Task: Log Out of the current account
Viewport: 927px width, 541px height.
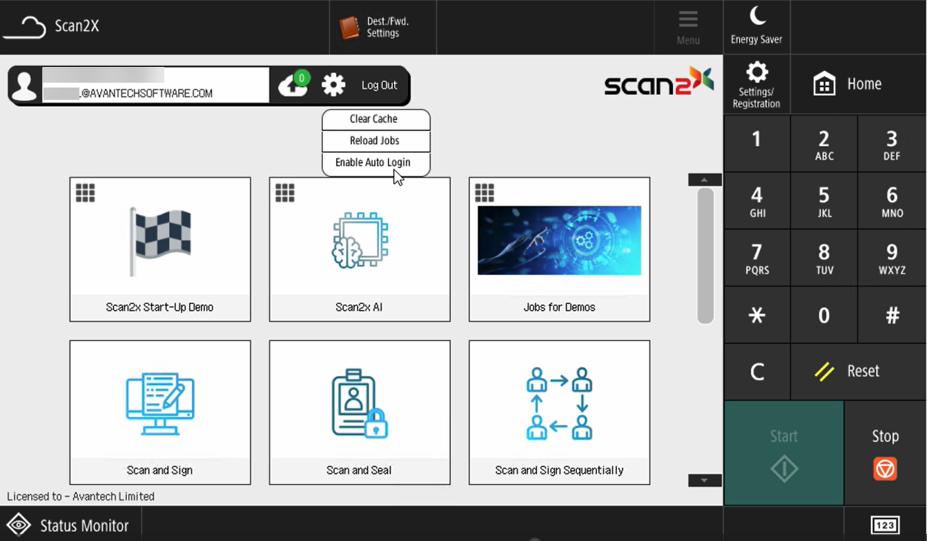Action: (380, 85)
